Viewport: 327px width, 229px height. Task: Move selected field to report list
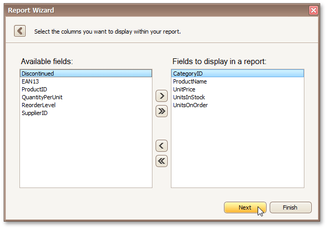[x=162, y=96]
